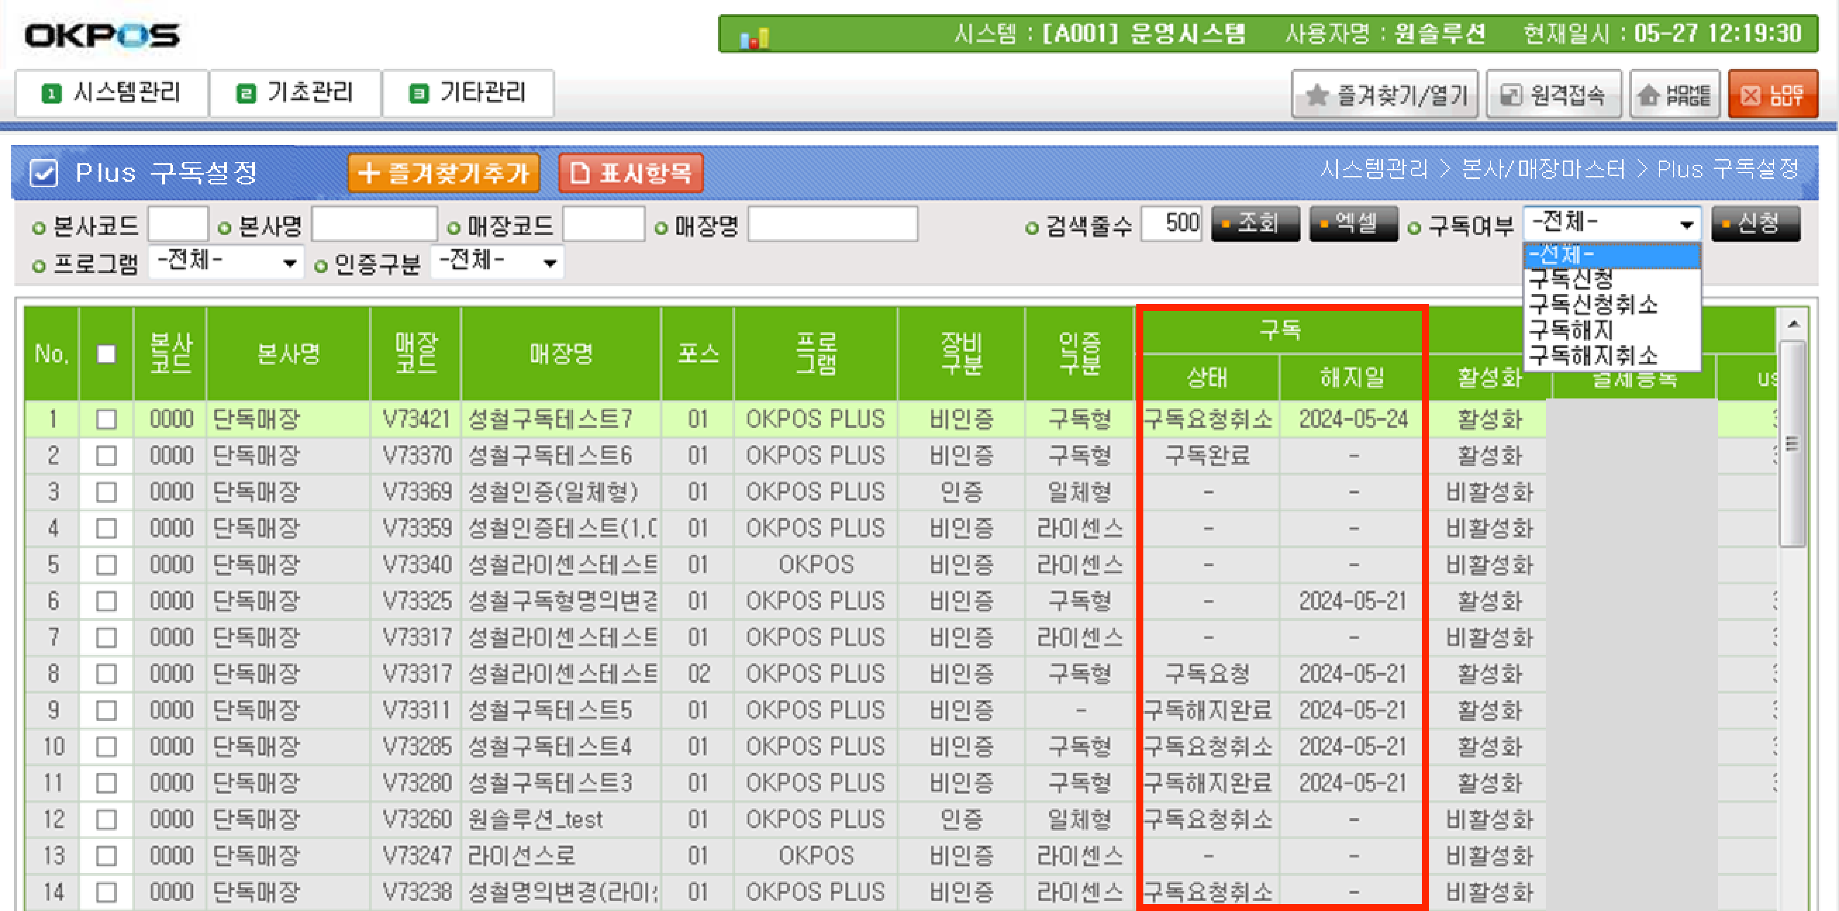Click the 매장명 input field
Viewport: 1839px width, 911px height.
832,225
